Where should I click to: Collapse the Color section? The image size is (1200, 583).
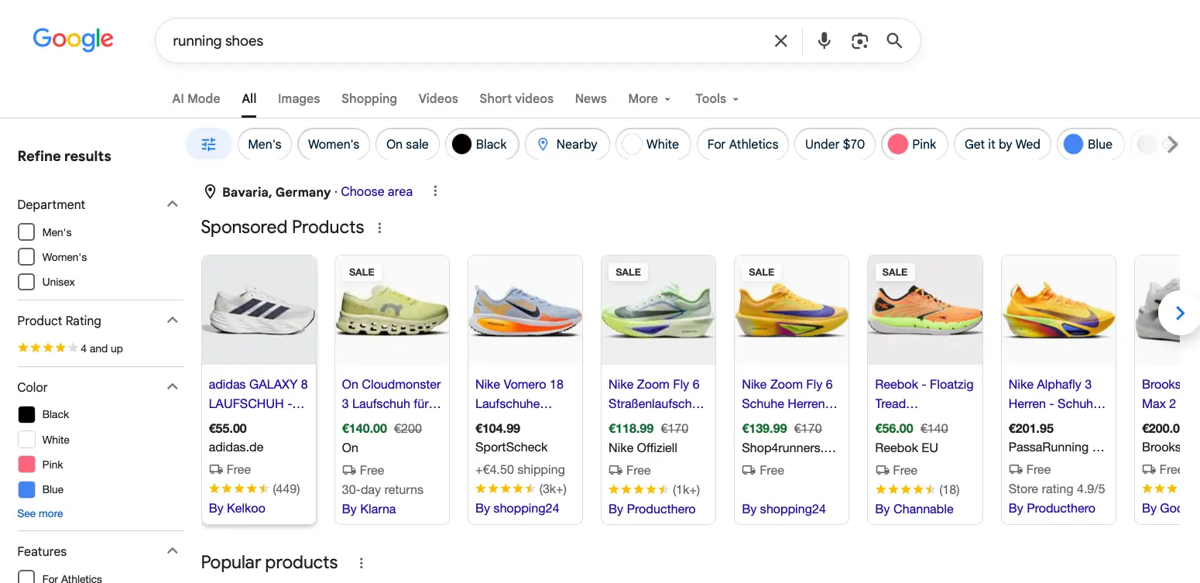(173, 387)
